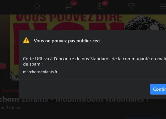Screen dimensions: 166x119
Task: Click "de spam :" line in dialog
Action: 33,64
